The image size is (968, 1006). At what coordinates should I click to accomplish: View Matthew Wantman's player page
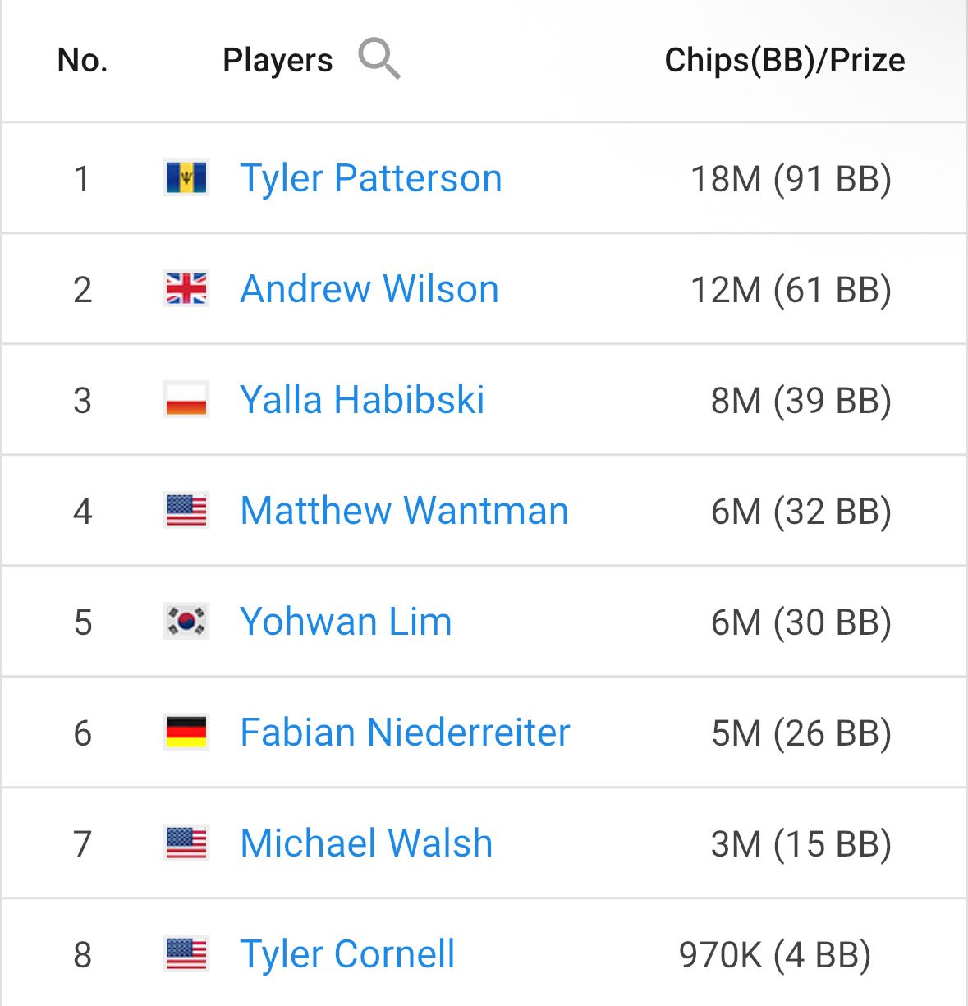pyautogui.click(x=404, y=511)
